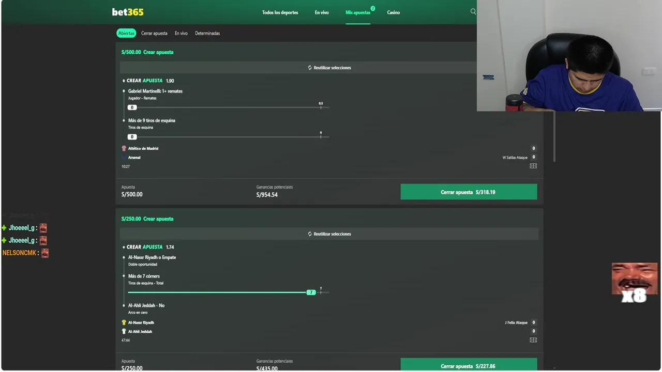Click Más de 9 tiros de esquina selection
The height and width of the screenshot is (372, 662).
pos(152,120)
